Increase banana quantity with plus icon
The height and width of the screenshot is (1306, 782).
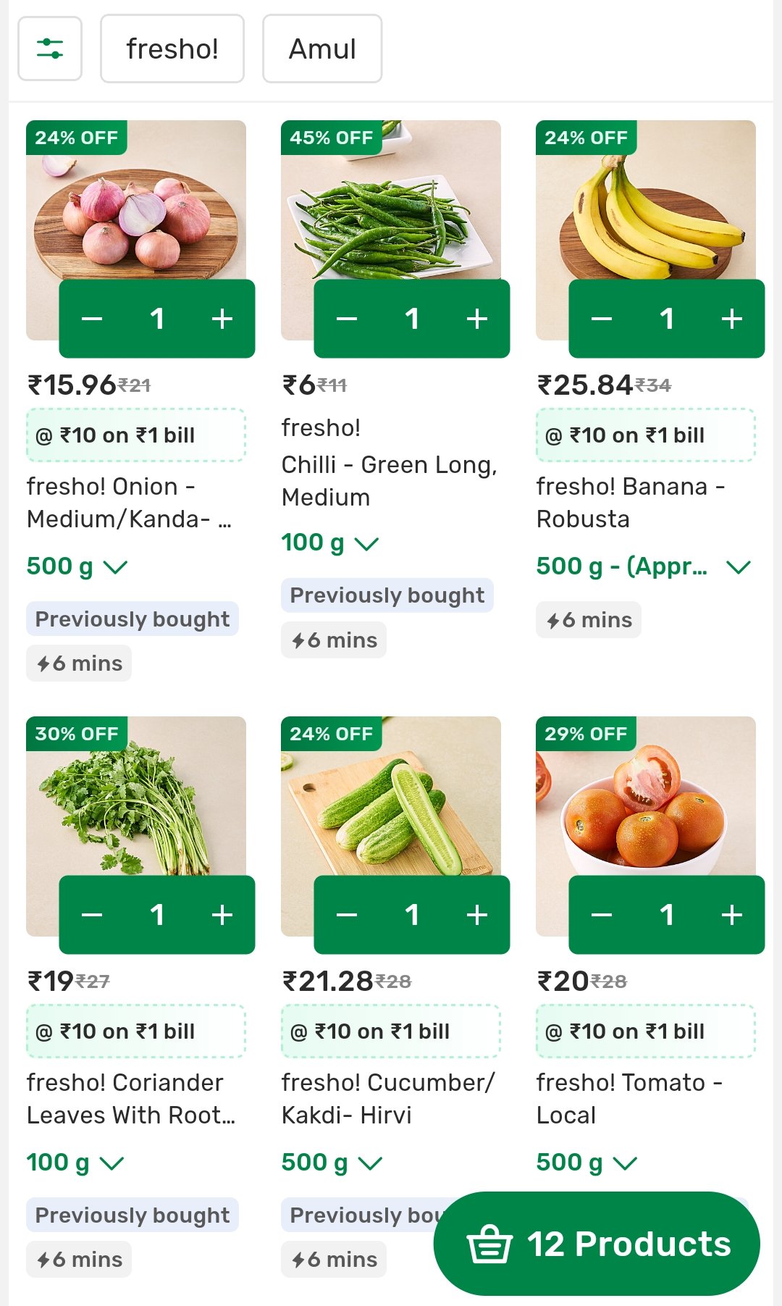point(731,319)
